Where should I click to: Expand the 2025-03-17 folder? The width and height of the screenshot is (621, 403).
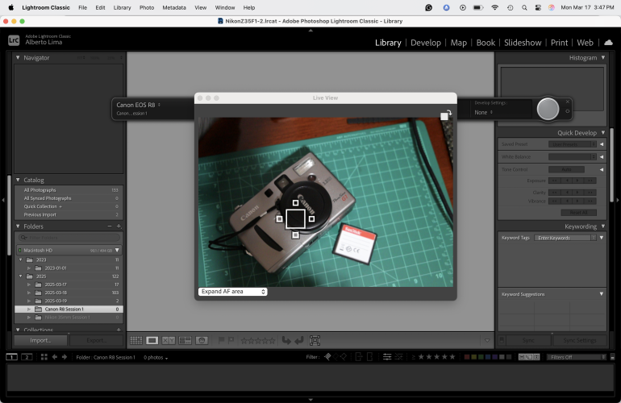[x=29, y=285]
